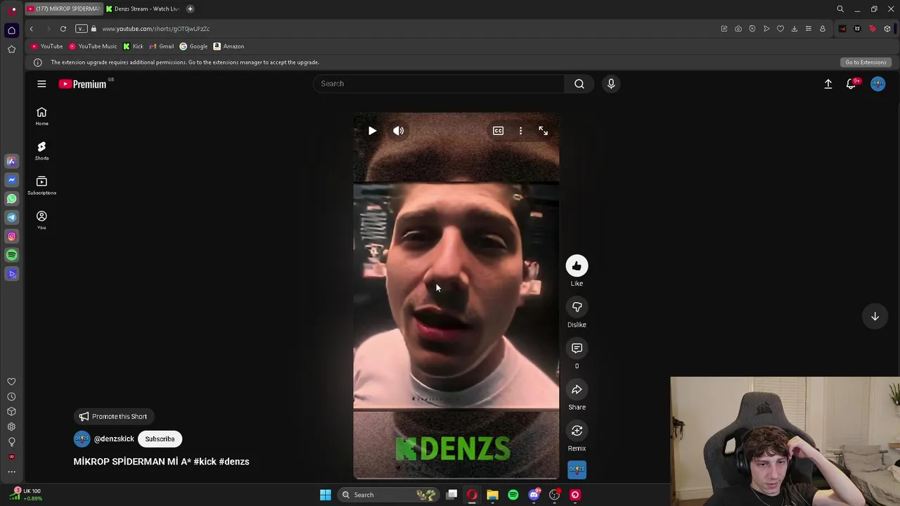The width and height of the screenshot is (900, 506).
Task: Open Messenger in Opera sidebar
Action: coord(11,180)
